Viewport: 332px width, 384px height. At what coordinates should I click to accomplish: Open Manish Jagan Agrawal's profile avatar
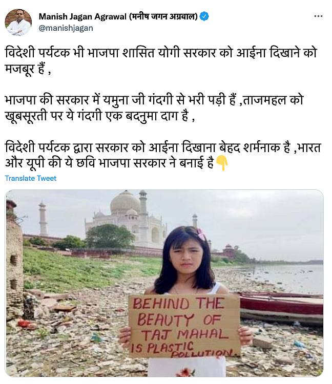click(x=18, y=23)
